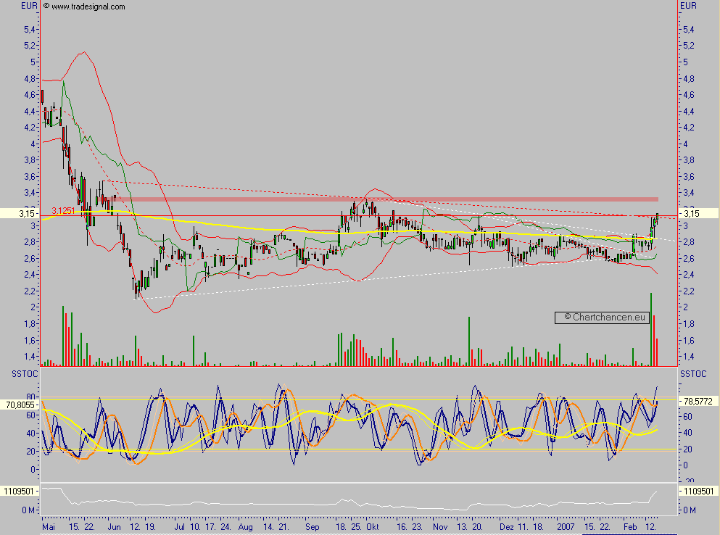This screenshot has width=720, height=535.
Task: Select the Okt month label
Action: (373, 527)
